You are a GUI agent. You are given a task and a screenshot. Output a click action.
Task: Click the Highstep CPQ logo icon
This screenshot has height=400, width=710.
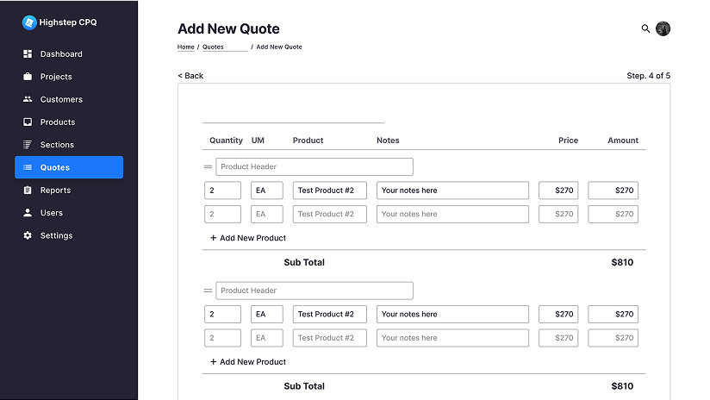tap(29, 22)
